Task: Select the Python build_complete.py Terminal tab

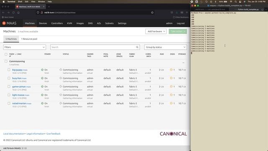Action: [x=248, y=9]
